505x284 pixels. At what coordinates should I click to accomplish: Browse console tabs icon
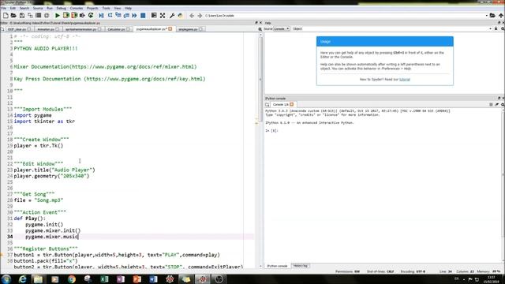tap(267, 104)
